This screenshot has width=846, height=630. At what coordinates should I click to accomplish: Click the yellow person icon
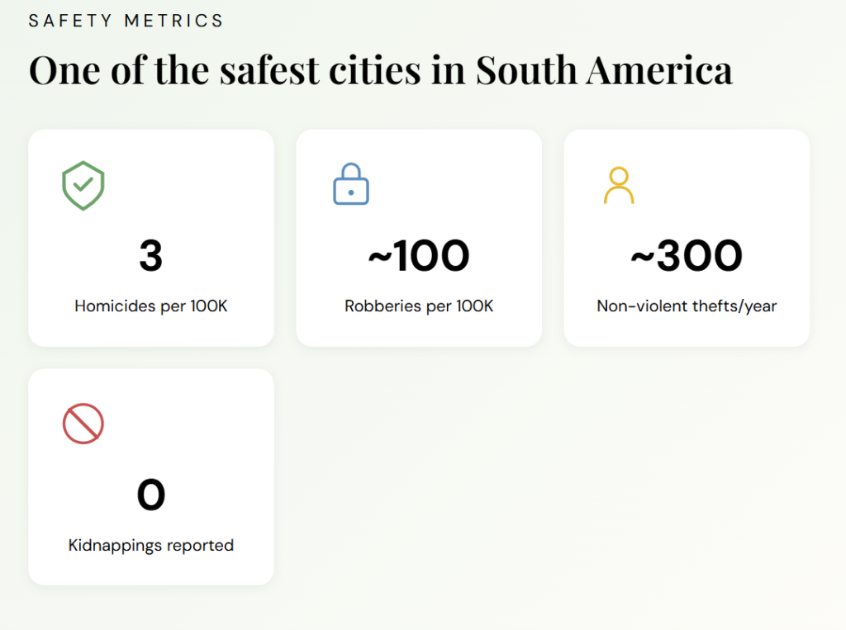point(618,186)
